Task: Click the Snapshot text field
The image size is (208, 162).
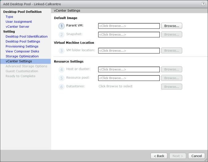Action: tap(129, 34)
